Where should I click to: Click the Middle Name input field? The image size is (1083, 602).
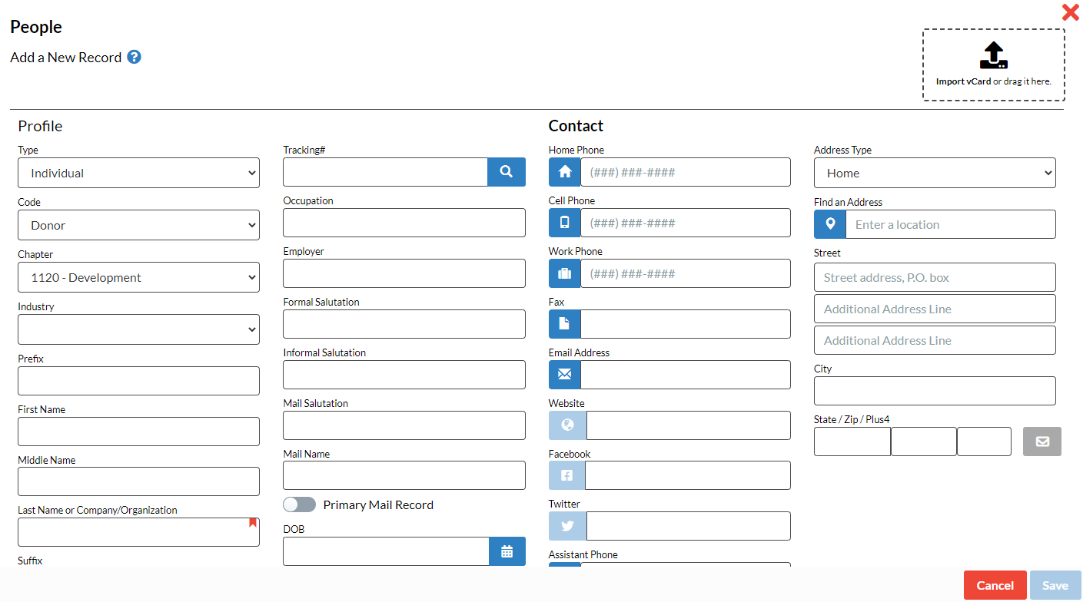[x=139, y=481]
